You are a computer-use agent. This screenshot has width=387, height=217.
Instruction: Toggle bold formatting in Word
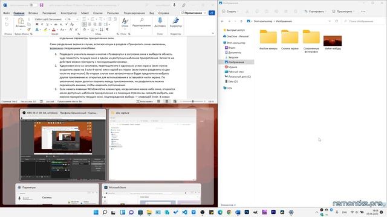pos(37,24)
